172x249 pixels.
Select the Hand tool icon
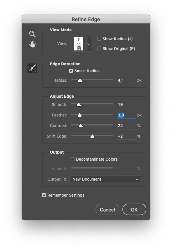(32, 44)
